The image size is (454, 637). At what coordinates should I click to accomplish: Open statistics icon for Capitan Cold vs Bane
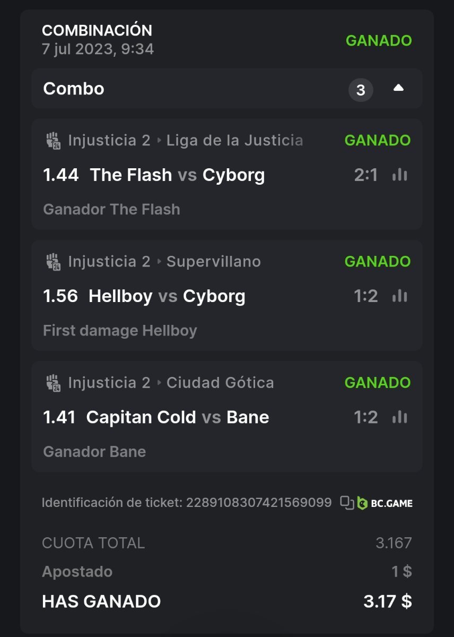pyautogui.click(x=399, y=417)
